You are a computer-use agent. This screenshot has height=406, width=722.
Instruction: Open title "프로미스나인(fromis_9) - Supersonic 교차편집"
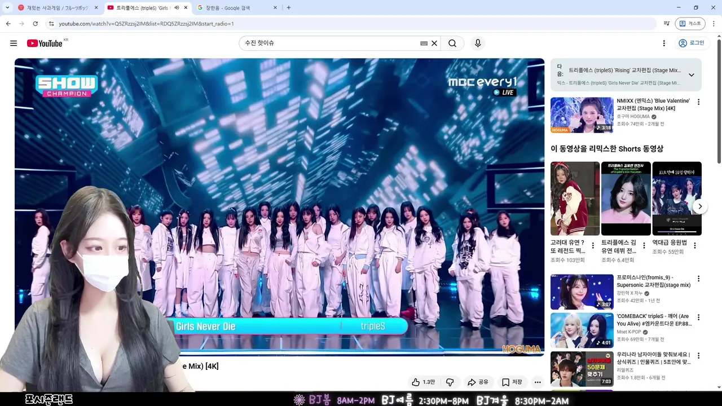(x=654, y=281)
